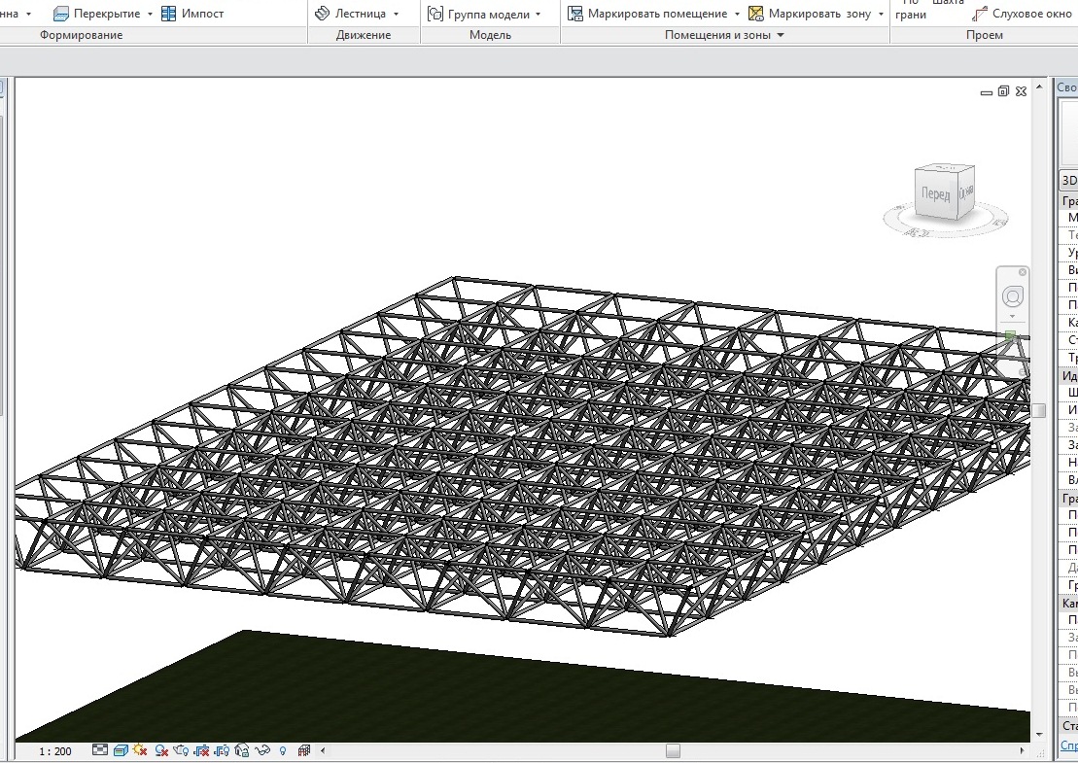Click the Detail Level icon in view bar
1078x763 pixels.
coord(100,750)
